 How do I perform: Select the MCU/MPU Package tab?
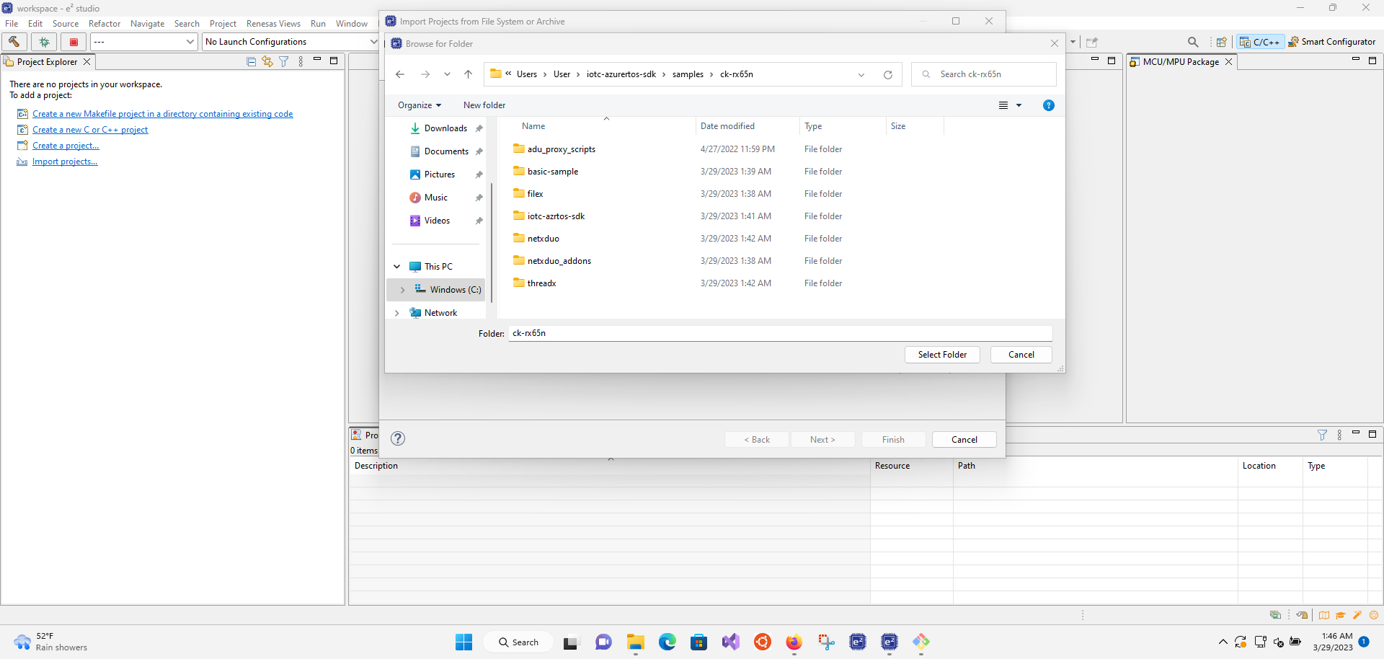[1181, 62]
